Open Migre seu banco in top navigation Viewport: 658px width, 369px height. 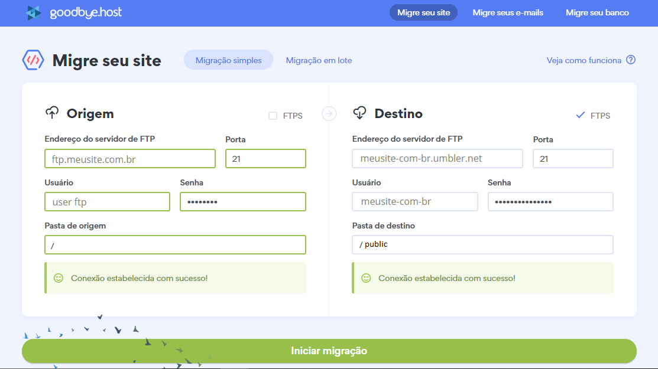(x=597, y=12)
